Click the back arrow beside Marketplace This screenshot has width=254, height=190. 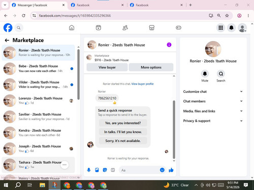(x=7, y=40)
